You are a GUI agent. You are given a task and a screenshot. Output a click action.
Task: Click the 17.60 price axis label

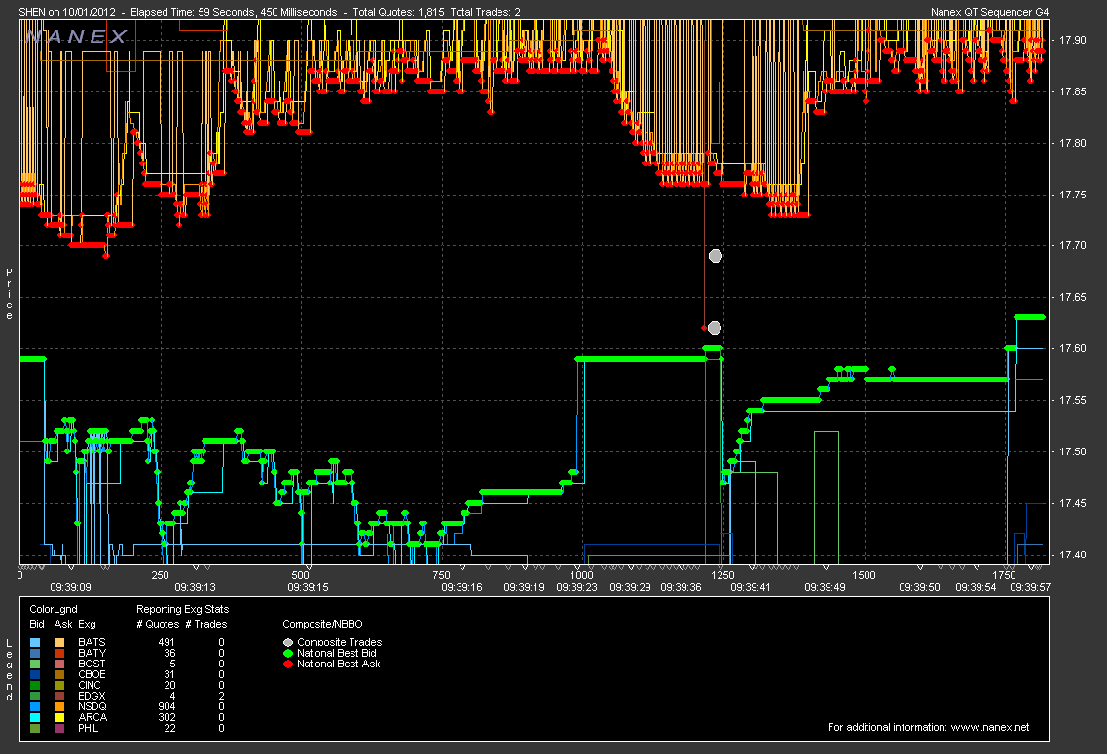[1072, 348]
